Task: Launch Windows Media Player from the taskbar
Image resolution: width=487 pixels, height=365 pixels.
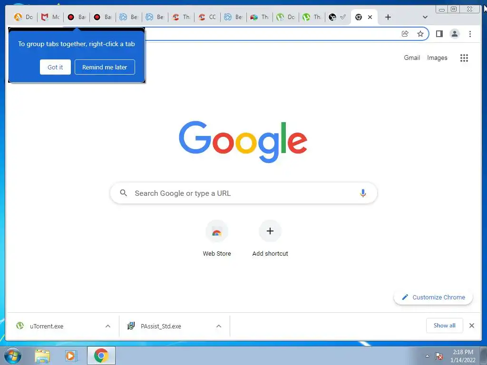Action: [71, 355]
